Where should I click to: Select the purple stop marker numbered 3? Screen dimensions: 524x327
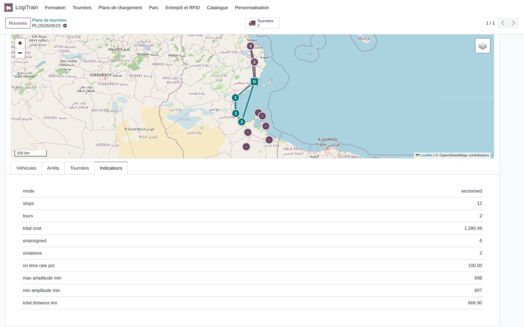(250, 46)
